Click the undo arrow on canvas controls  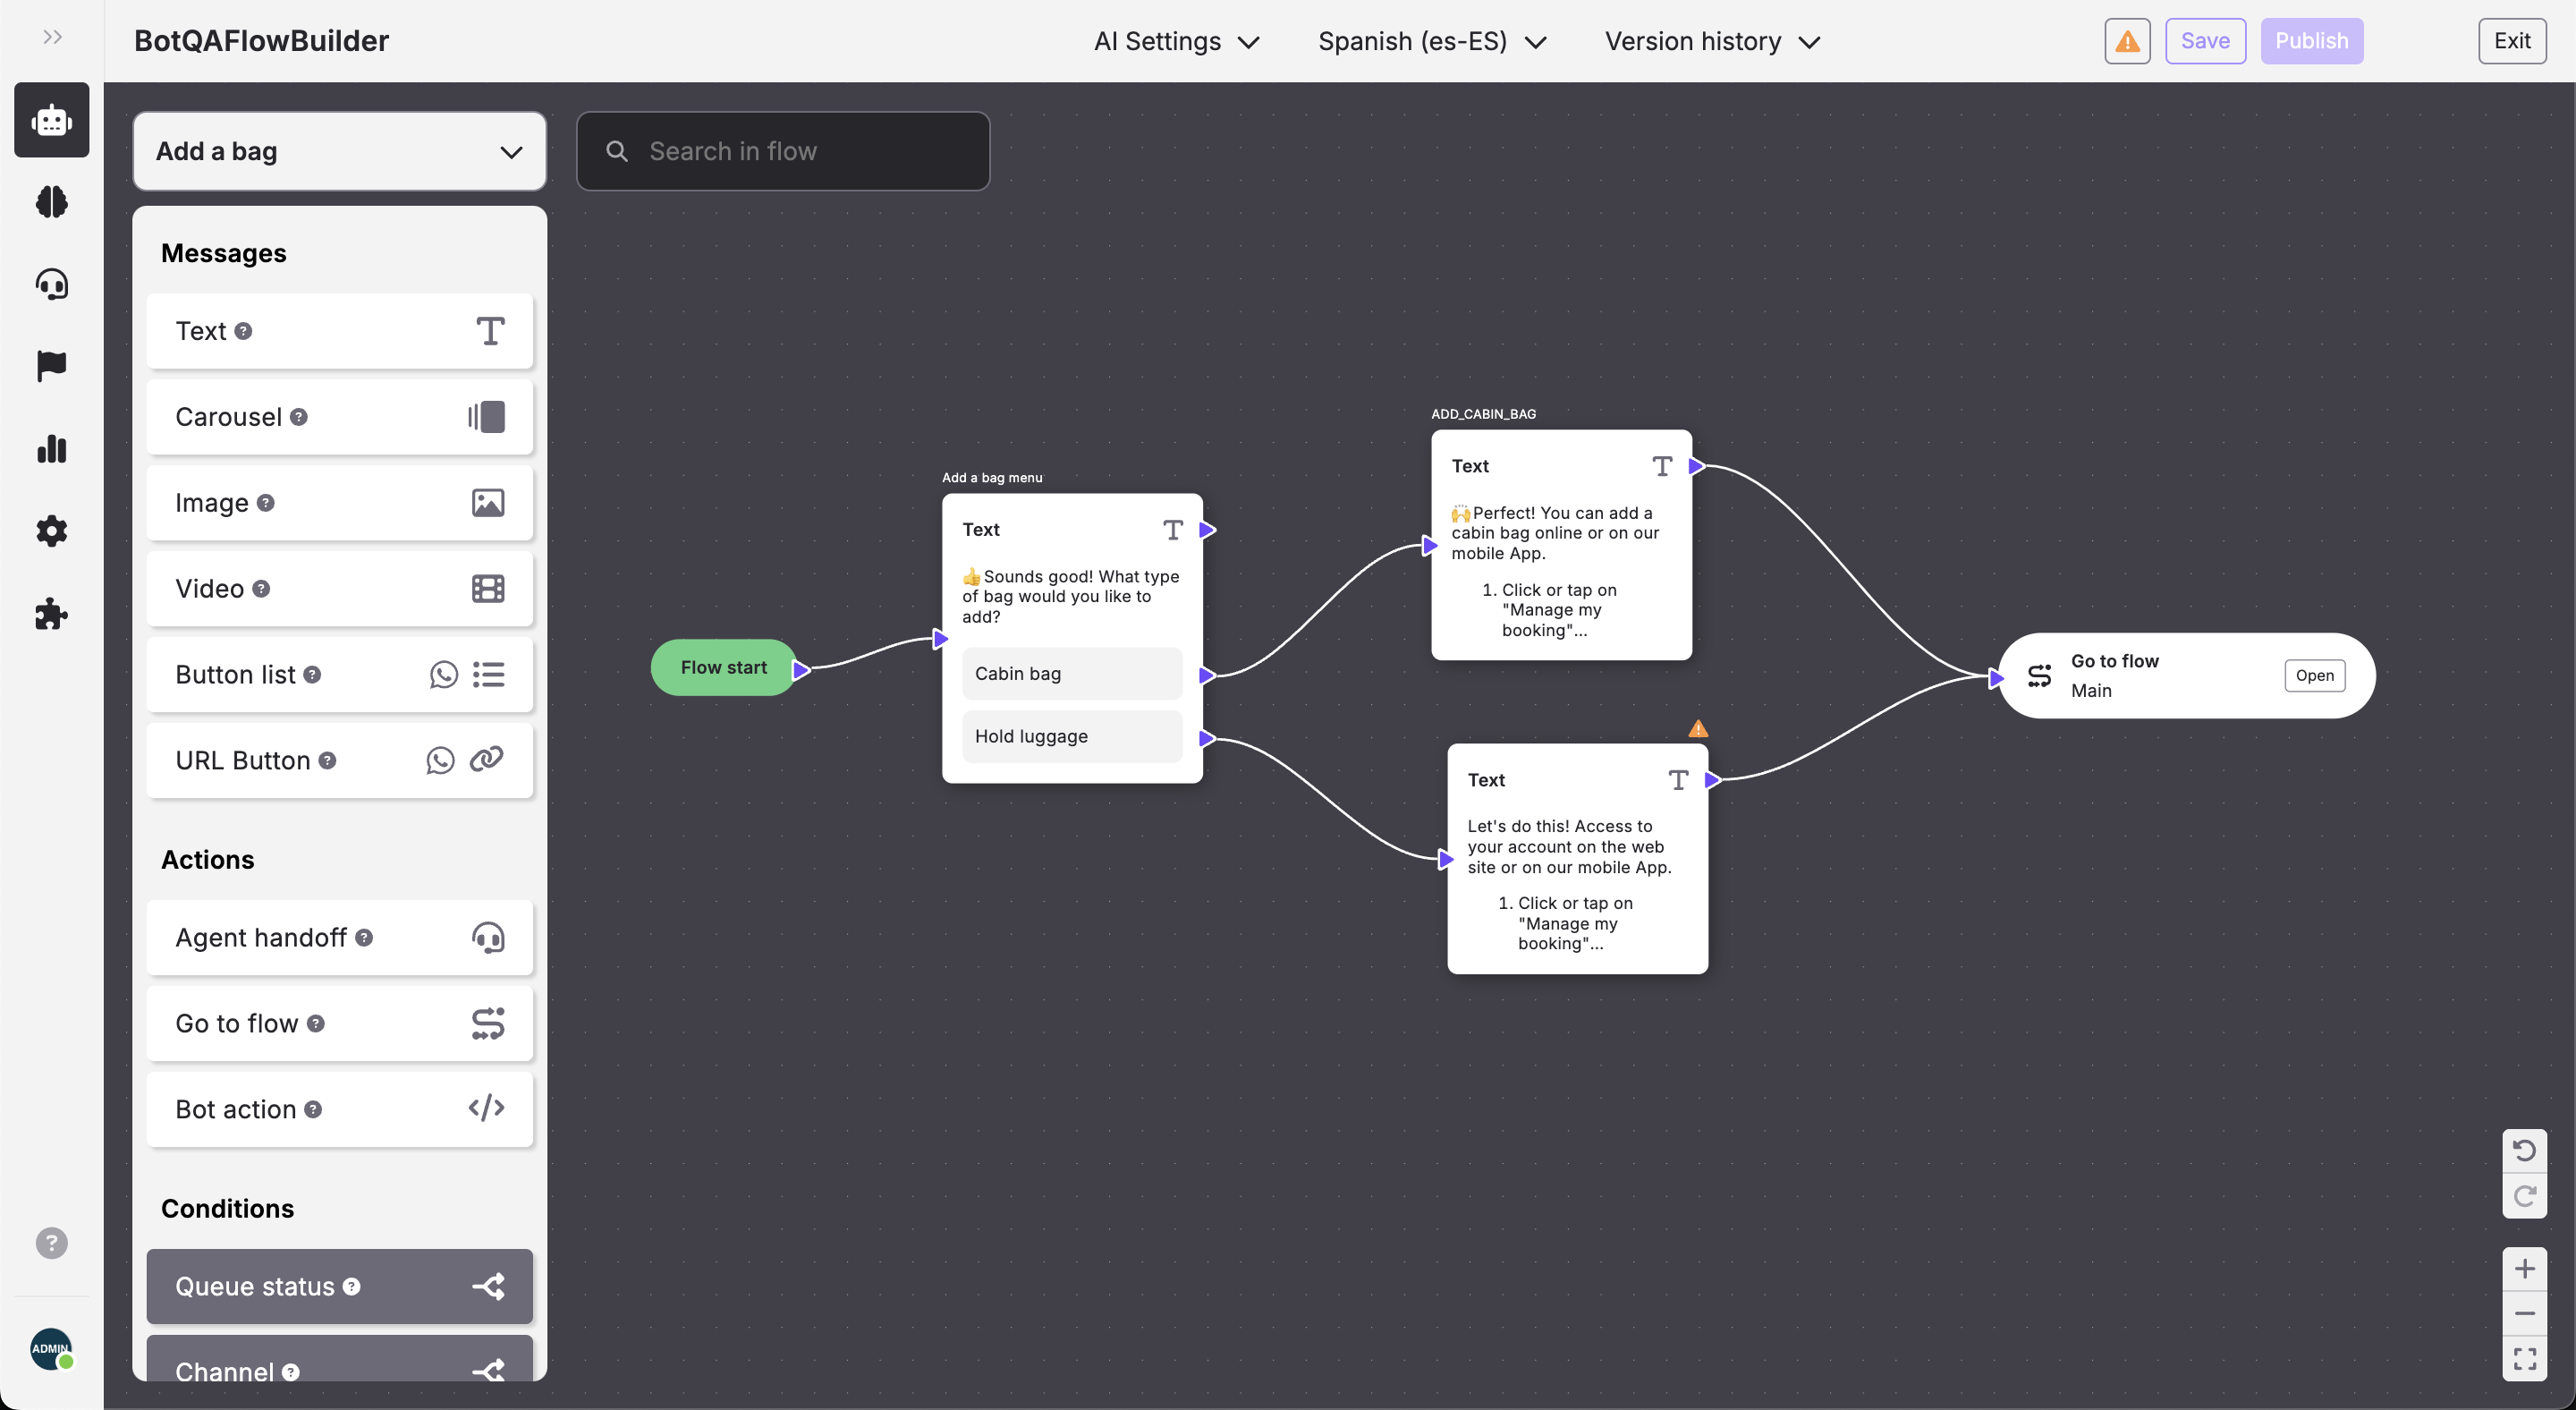tap(2524, 1151)
